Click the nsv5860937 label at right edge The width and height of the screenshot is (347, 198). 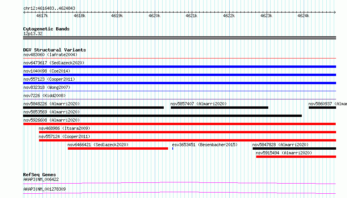(328, 104)
